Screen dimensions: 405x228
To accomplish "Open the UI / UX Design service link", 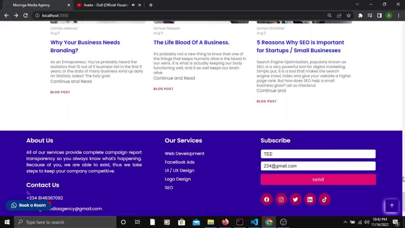I will pyautogui.click(x=179, y=170).
